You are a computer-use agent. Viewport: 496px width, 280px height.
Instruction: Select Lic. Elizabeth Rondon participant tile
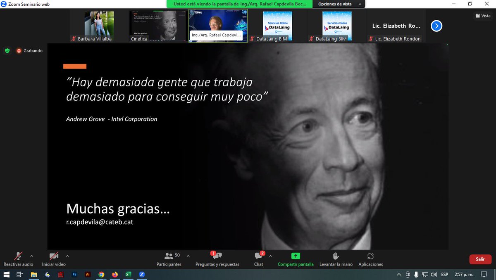(x=397, y=26)
